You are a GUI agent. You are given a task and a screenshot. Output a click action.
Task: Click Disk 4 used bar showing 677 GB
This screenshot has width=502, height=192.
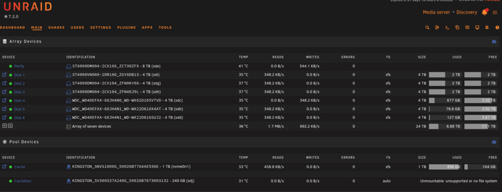pyautogui.click(x=445, y=100)
